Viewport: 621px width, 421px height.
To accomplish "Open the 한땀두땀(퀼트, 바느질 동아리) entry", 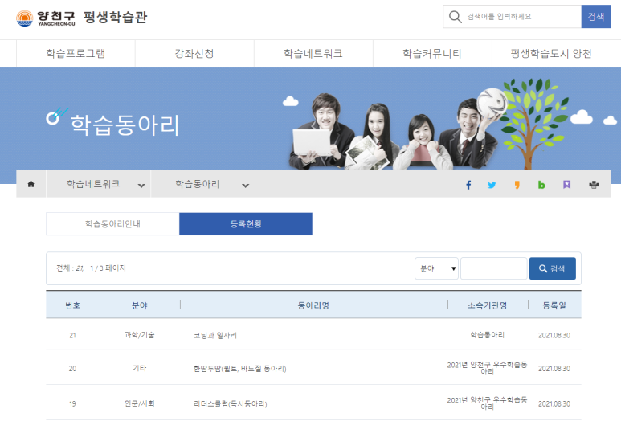I will (x=239, y=369).
